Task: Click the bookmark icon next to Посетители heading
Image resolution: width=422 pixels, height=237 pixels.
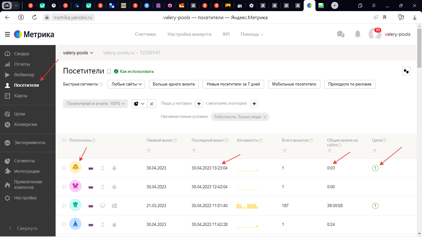Action: (109, 72)
